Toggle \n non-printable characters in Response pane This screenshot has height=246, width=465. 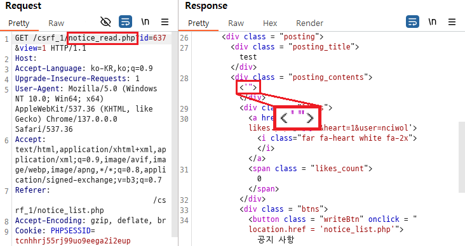click(x=432, y=22)
